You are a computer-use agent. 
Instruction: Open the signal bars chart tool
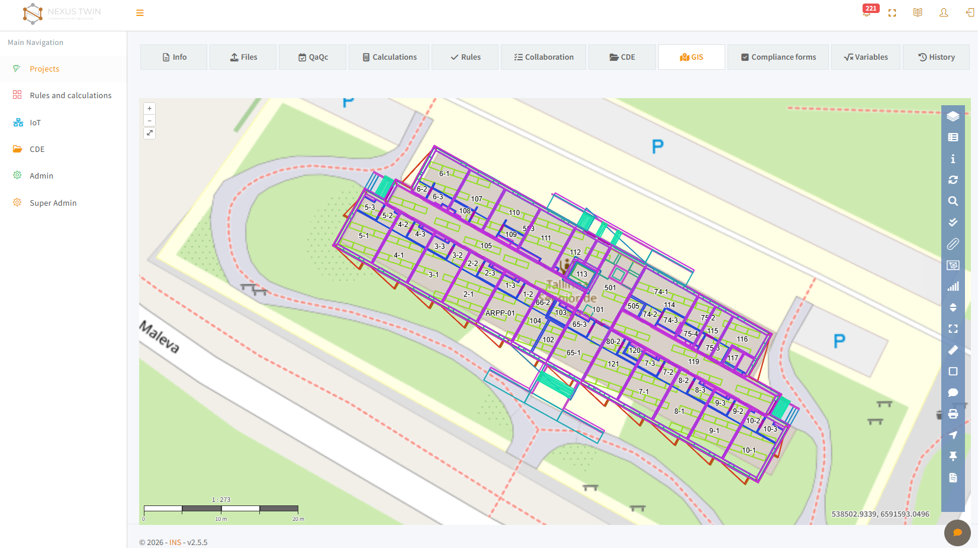(953, 286)
